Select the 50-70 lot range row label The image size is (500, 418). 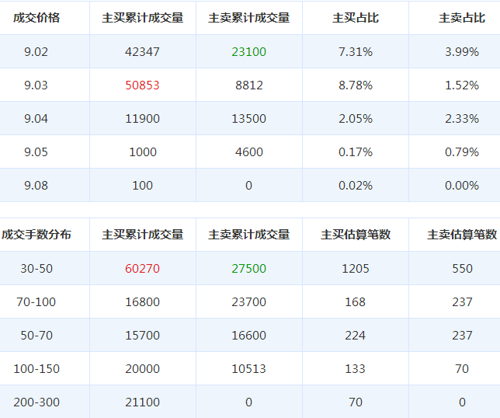pos(36,336)
